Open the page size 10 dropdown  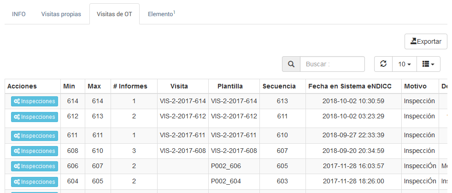[x=405, y=64]
